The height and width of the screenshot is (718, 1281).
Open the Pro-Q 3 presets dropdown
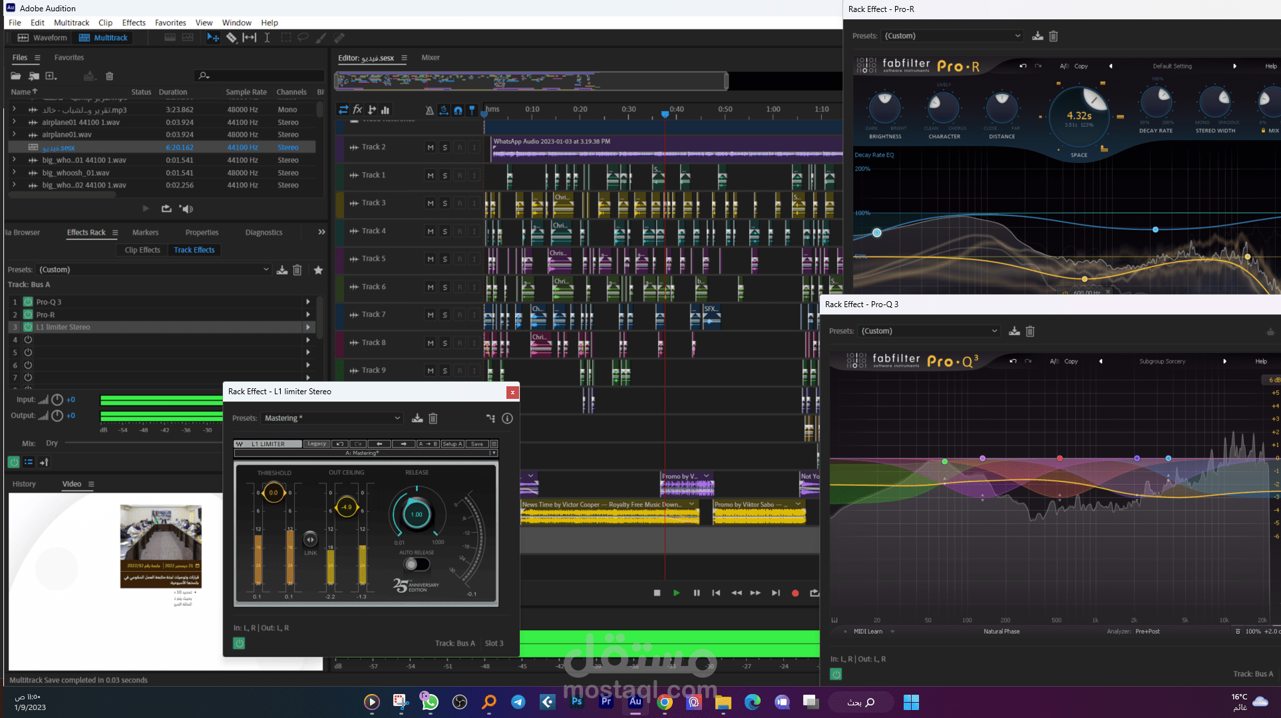pyautogui.click(x=929, y=331)
